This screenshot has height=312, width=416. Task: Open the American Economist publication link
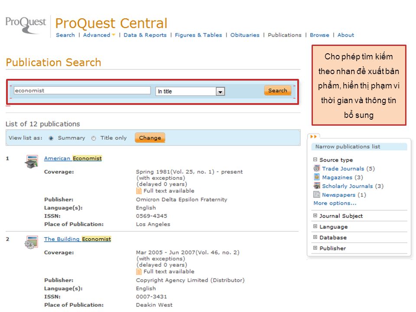tap(73, 159)
